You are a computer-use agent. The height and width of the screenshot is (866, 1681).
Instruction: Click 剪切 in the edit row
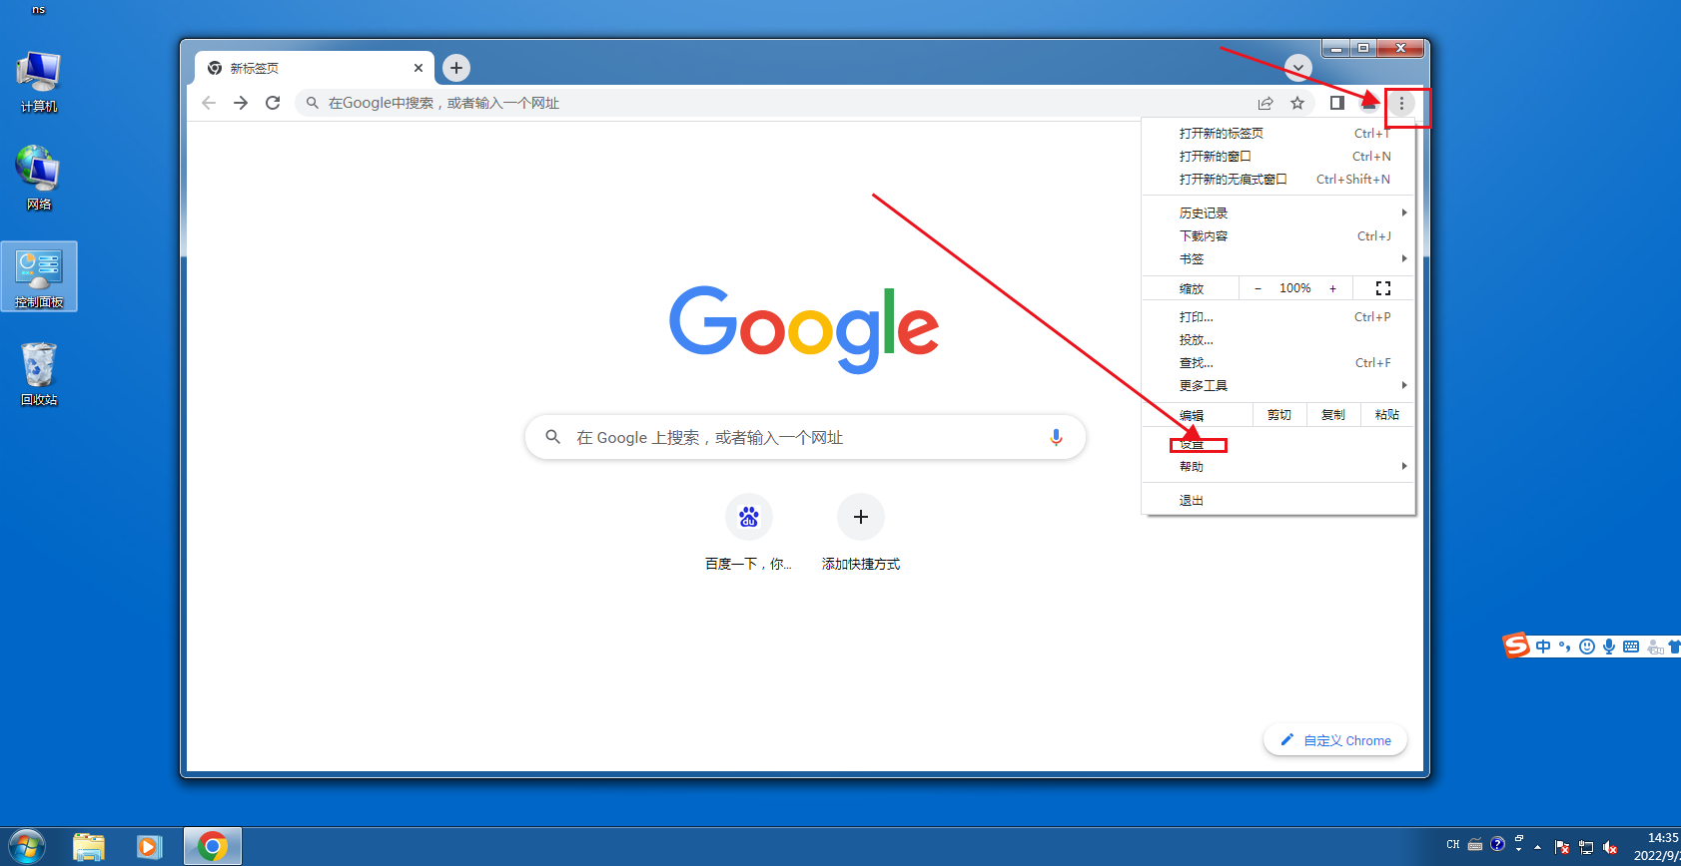tap(1279, 415)
